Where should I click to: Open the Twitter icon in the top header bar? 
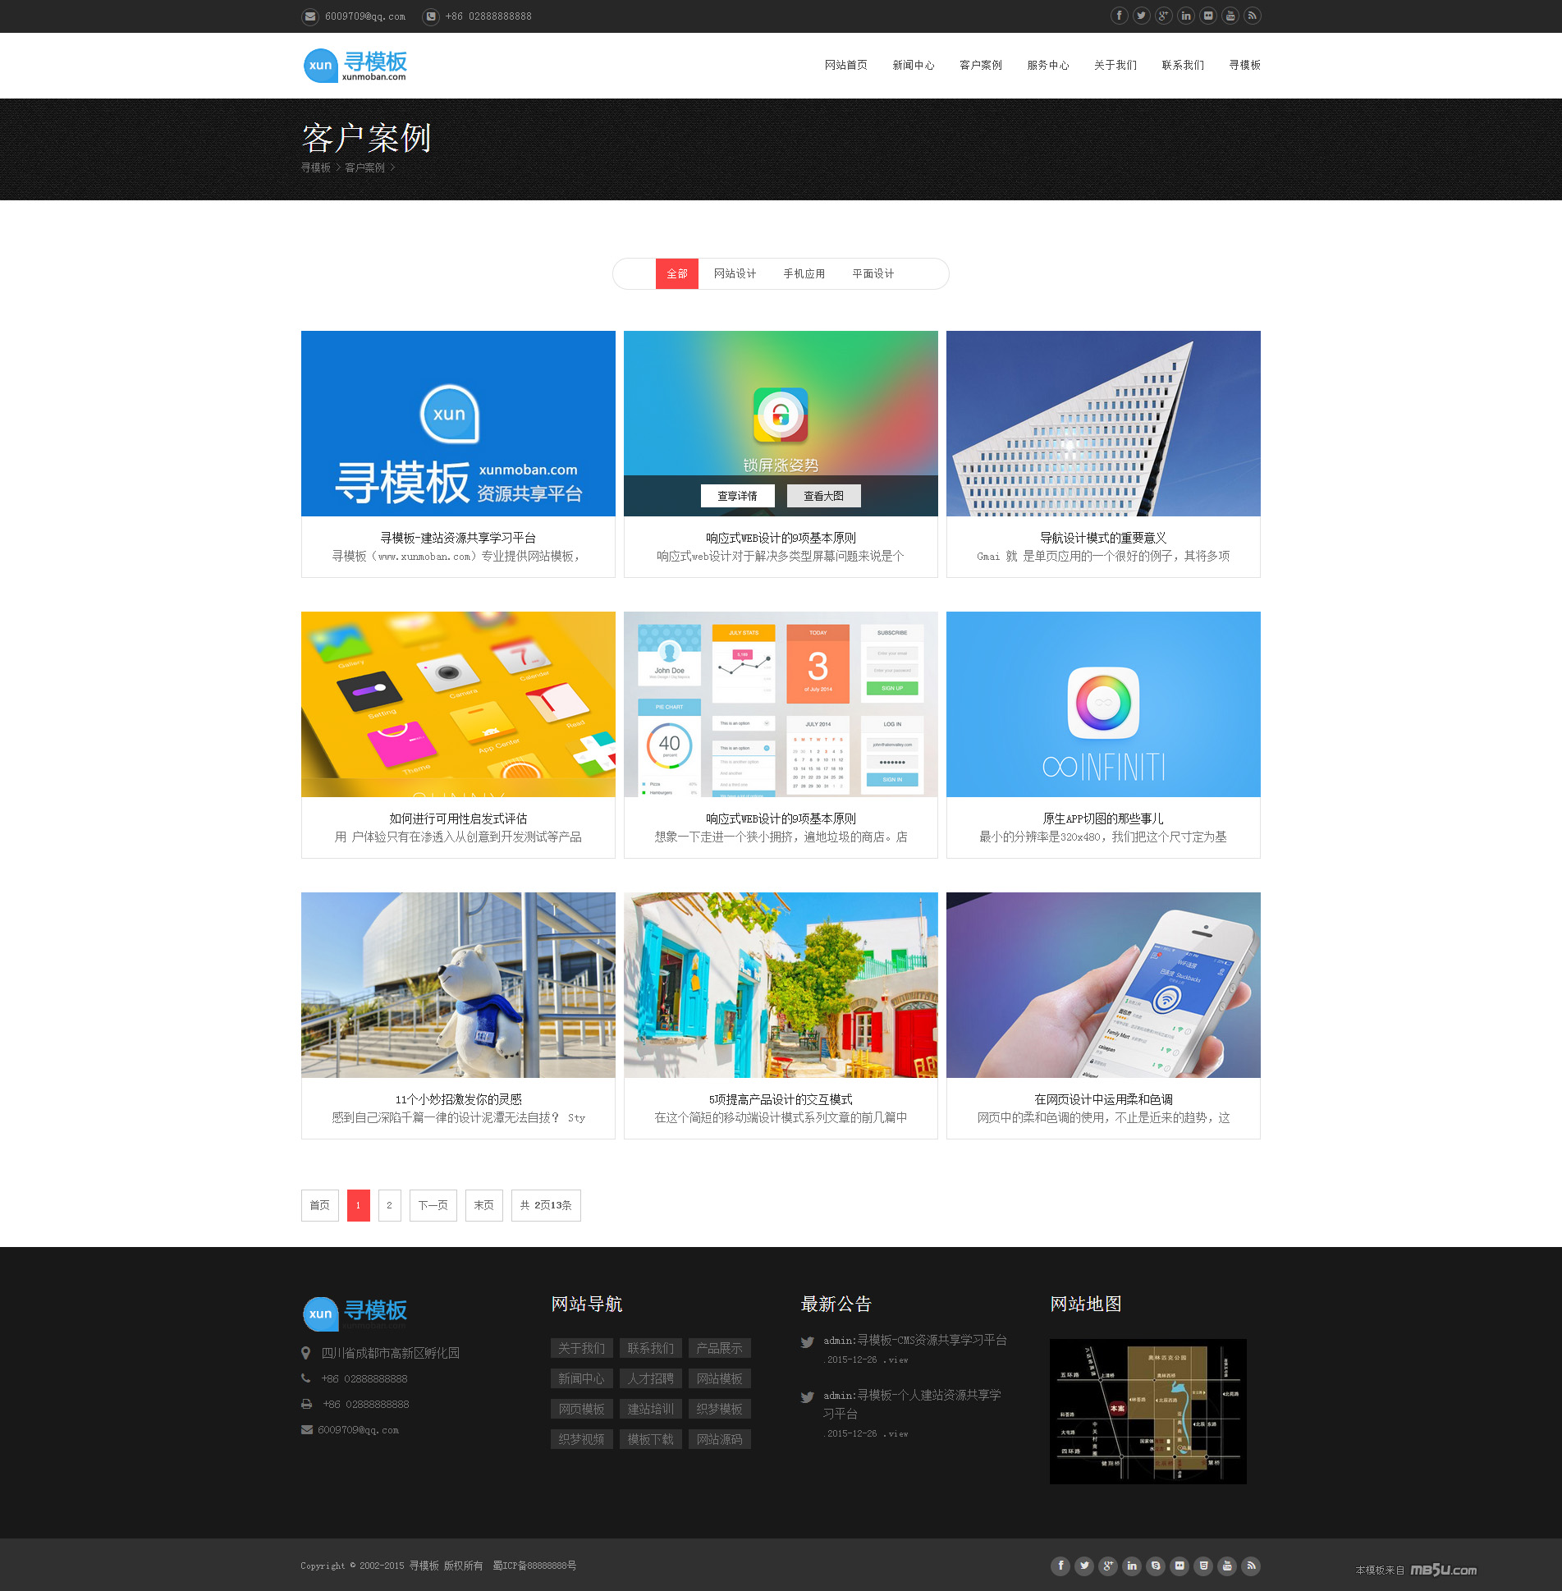point(1141,16)
